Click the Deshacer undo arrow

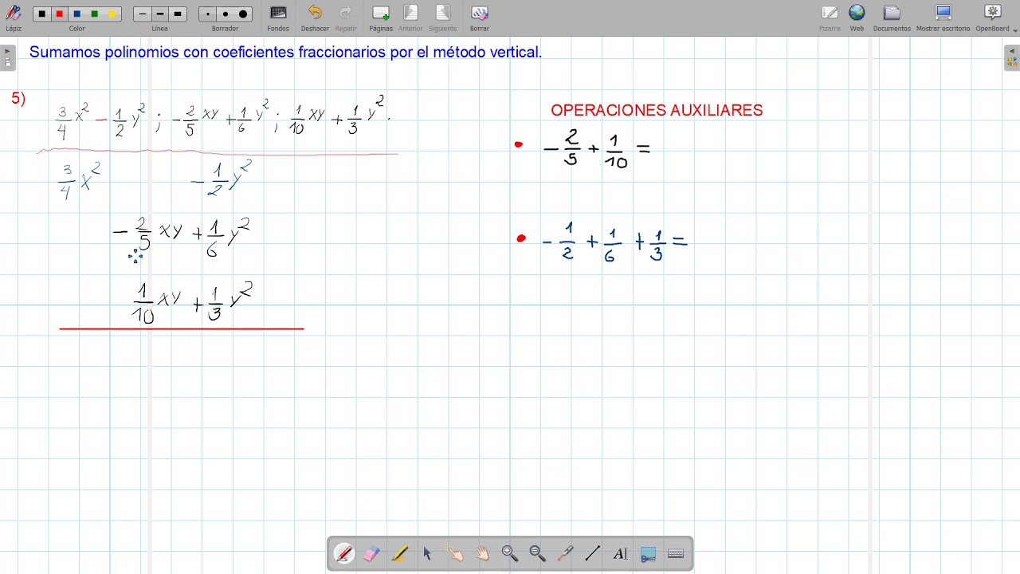(x=315, y=14)
